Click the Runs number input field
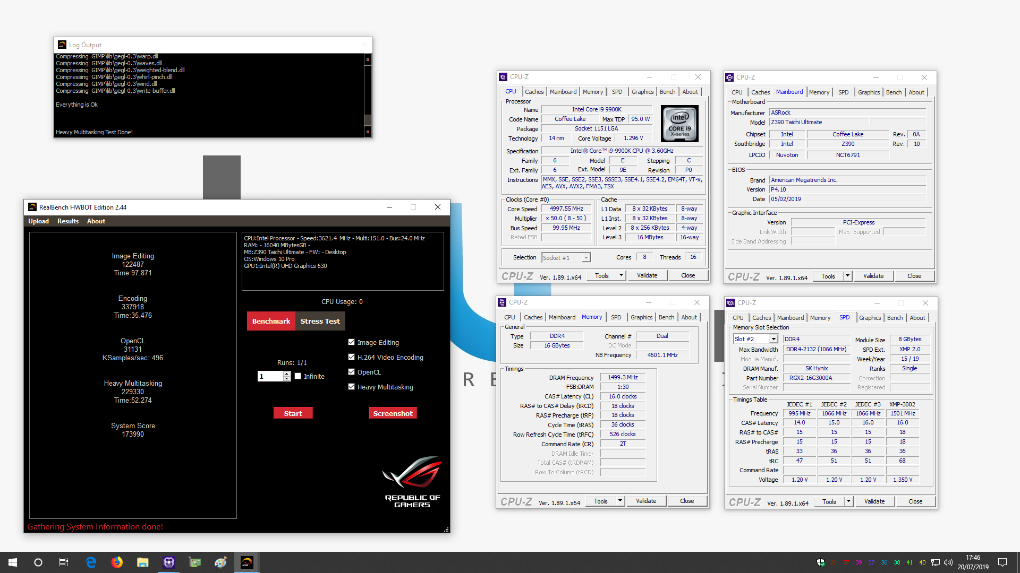The height and width of the screenshot is (573, 1020). coord(270,376)
